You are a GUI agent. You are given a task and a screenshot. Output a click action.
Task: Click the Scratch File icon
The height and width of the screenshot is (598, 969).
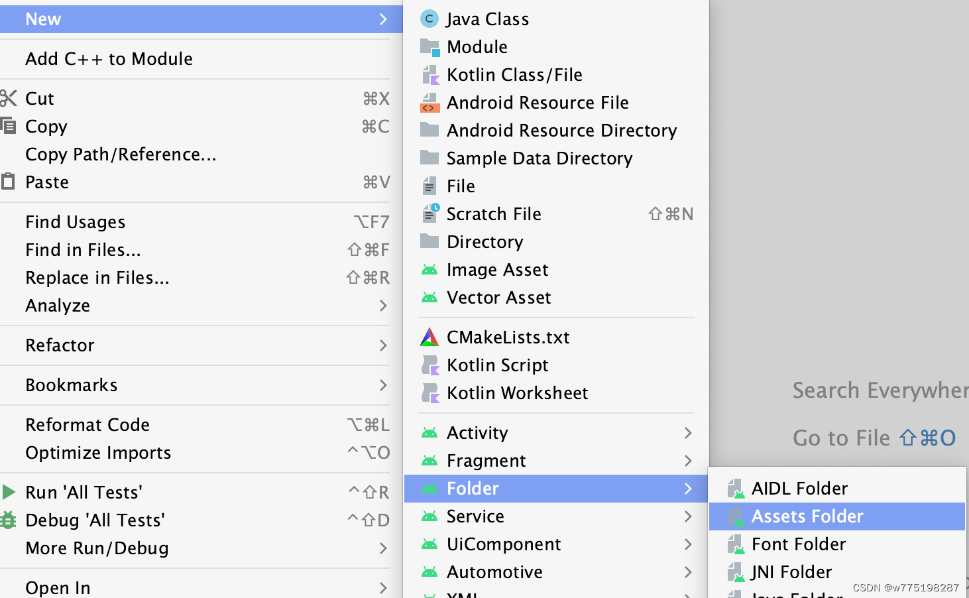pyautogui.click(x=430, y=213)
